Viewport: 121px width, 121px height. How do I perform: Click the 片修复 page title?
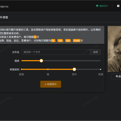[x=4, y=17]
